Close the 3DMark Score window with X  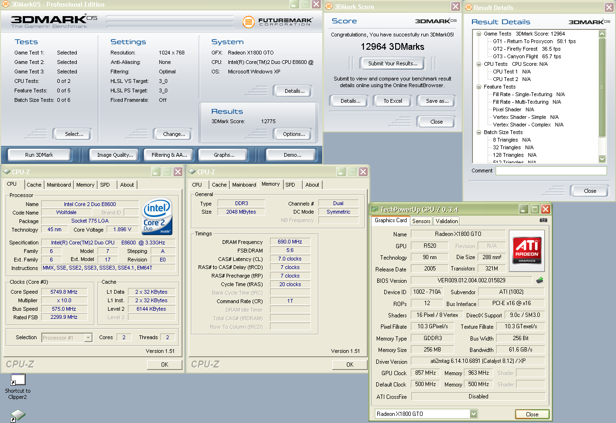[x=455, y=7]
